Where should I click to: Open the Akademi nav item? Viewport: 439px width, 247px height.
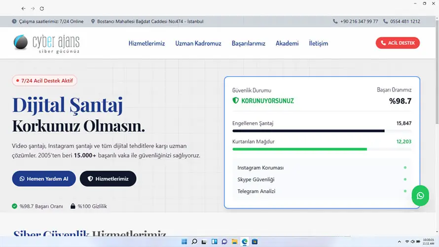(x=287, y=43)
